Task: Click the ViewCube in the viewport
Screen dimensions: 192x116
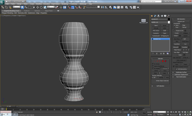Action: click(143, 21)
